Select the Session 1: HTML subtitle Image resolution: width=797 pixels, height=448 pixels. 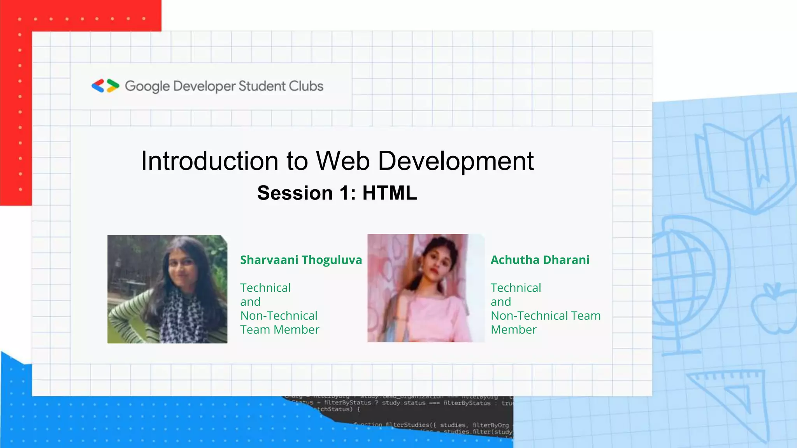click(x=337, y=193)
